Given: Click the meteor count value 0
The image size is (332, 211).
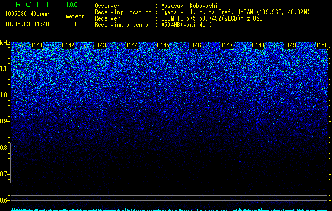Looking at the screenshot, I should click(x=75, y=24).
